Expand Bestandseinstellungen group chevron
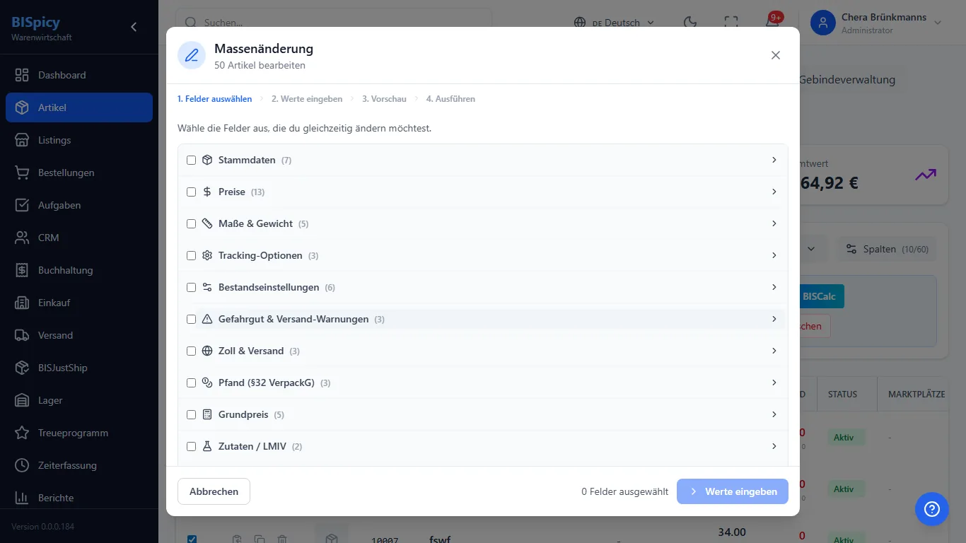Image resolution: width=966 pixels, height=543 pixels. [774, 287]
